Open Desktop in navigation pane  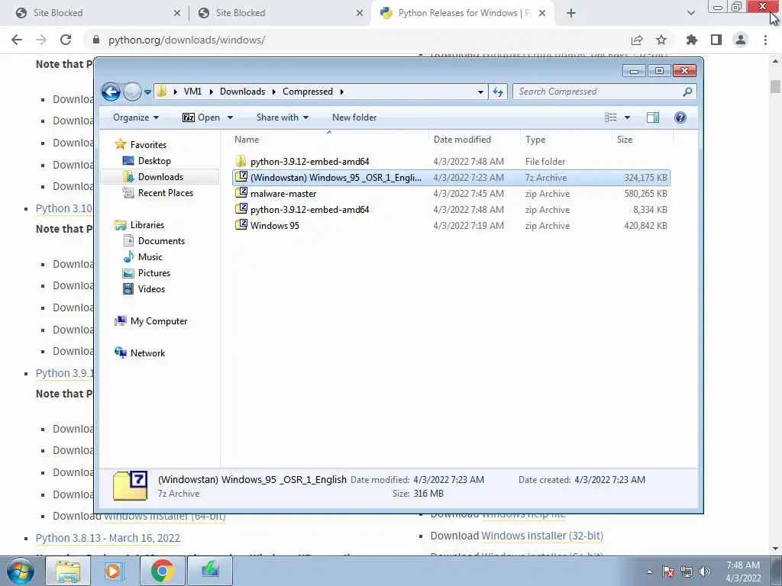pyautogui.click(x=154, y=161)
